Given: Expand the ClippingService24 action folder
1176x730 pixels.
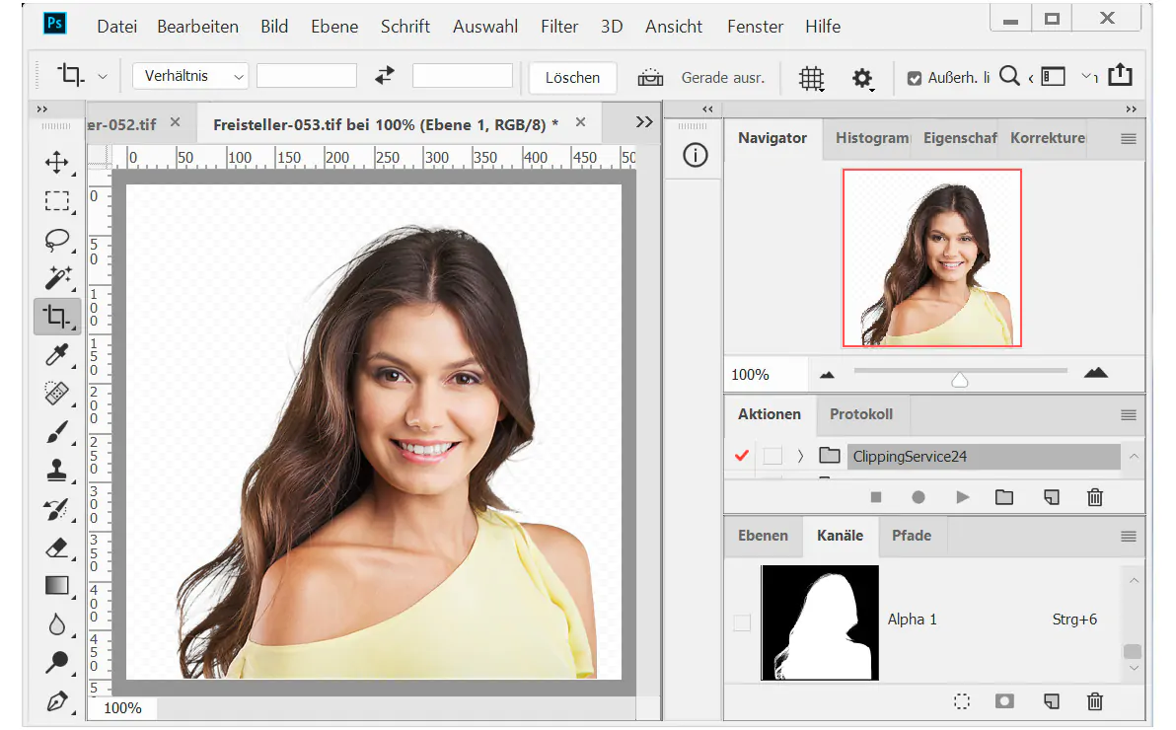Looking at the screenshot, I should pos(799,456).
